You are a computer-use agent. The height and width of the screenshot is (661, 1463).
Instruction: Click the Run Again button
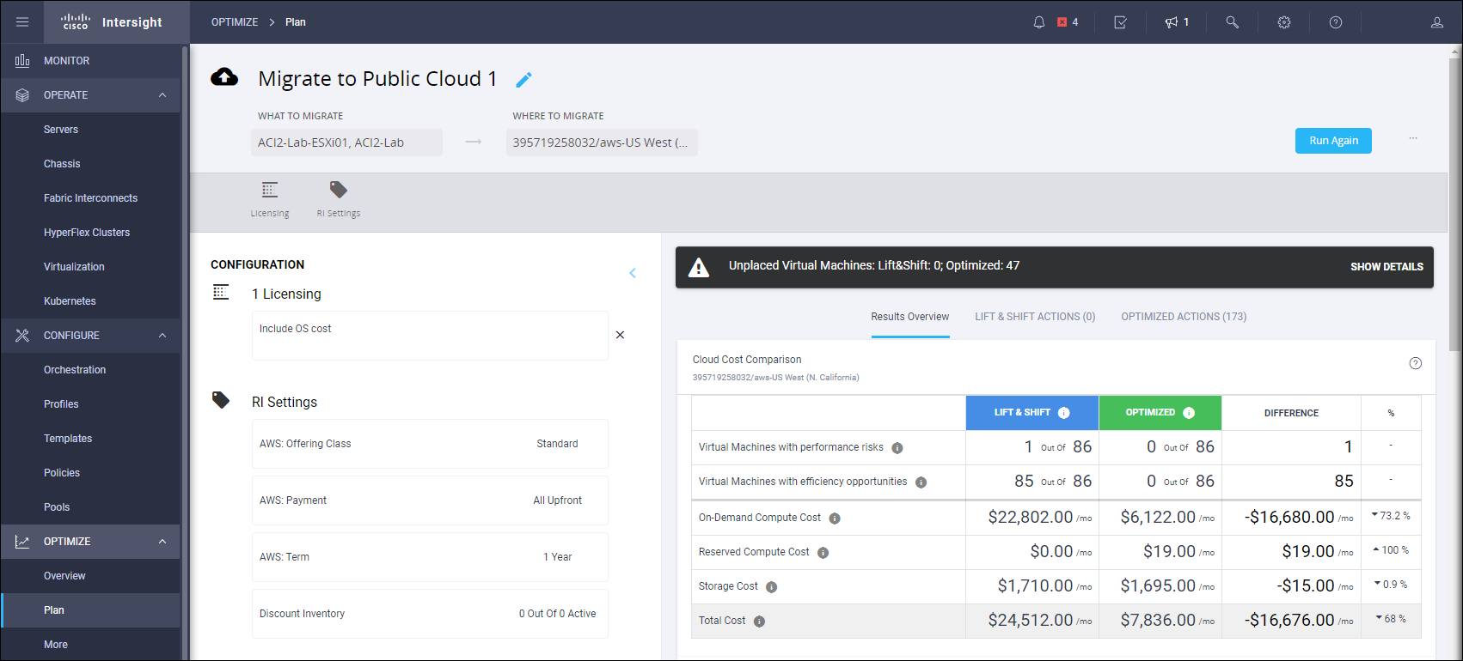[1333, 141]
